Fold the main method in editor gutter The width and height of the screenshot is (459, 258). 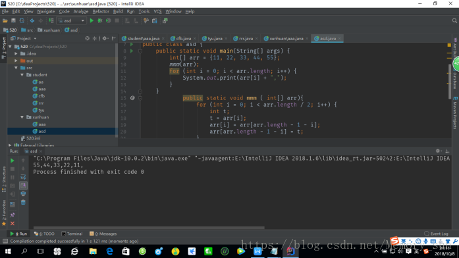tap(140, 51)
